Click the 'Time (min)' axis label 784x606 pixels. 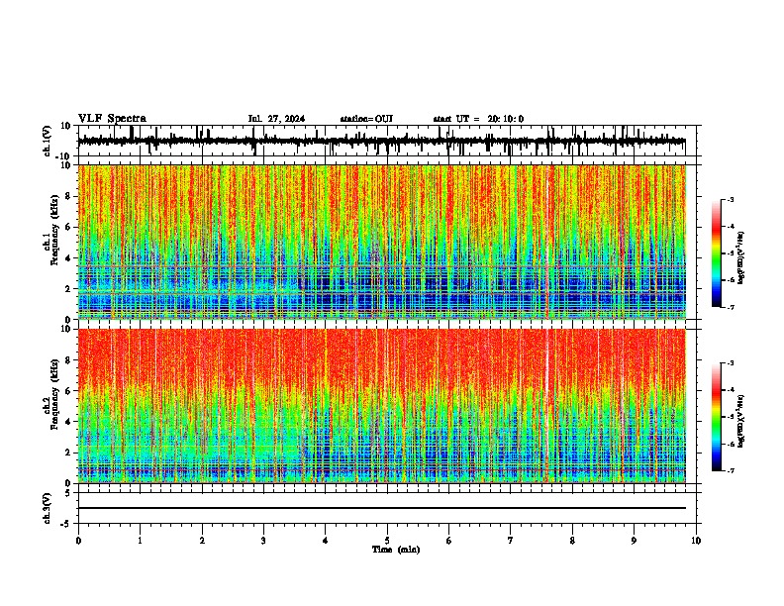click(x=396, y=550)
